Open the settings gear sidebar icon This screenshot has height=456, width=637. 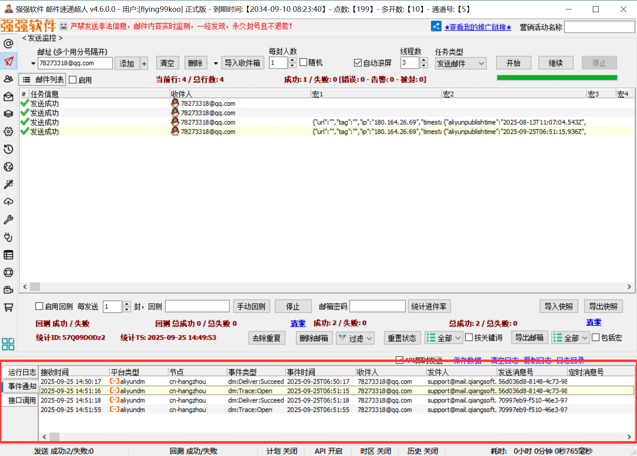coord(8,131)
